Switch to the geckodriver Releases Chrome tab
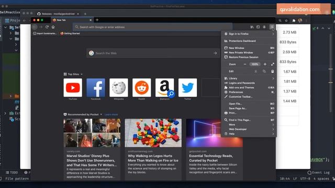The width and height of the screenshot is (335, 188). click(58, 14)
